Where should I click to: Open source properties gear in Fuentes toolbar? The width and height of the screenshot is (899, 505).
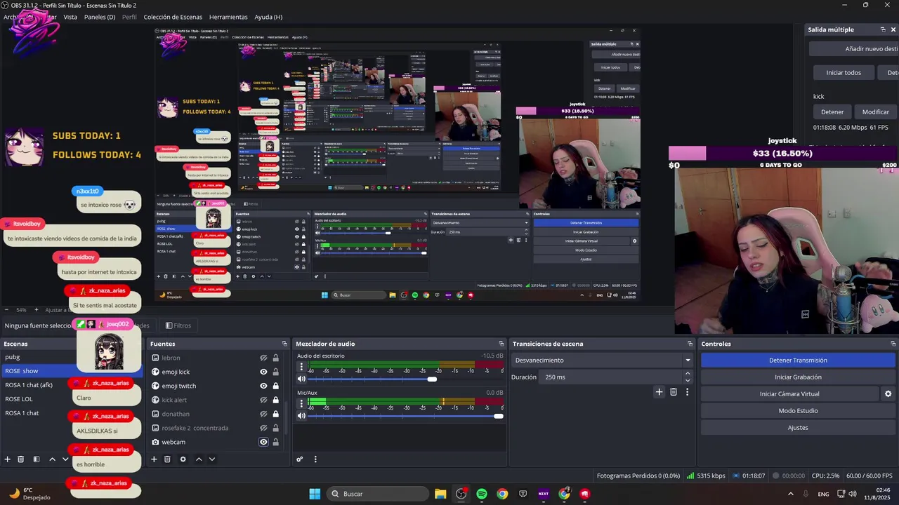tap(183, 459)
